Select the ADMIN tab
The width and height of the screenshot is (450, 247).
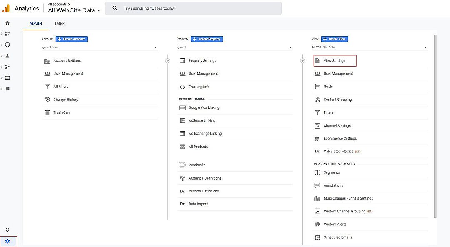point(36,23)
